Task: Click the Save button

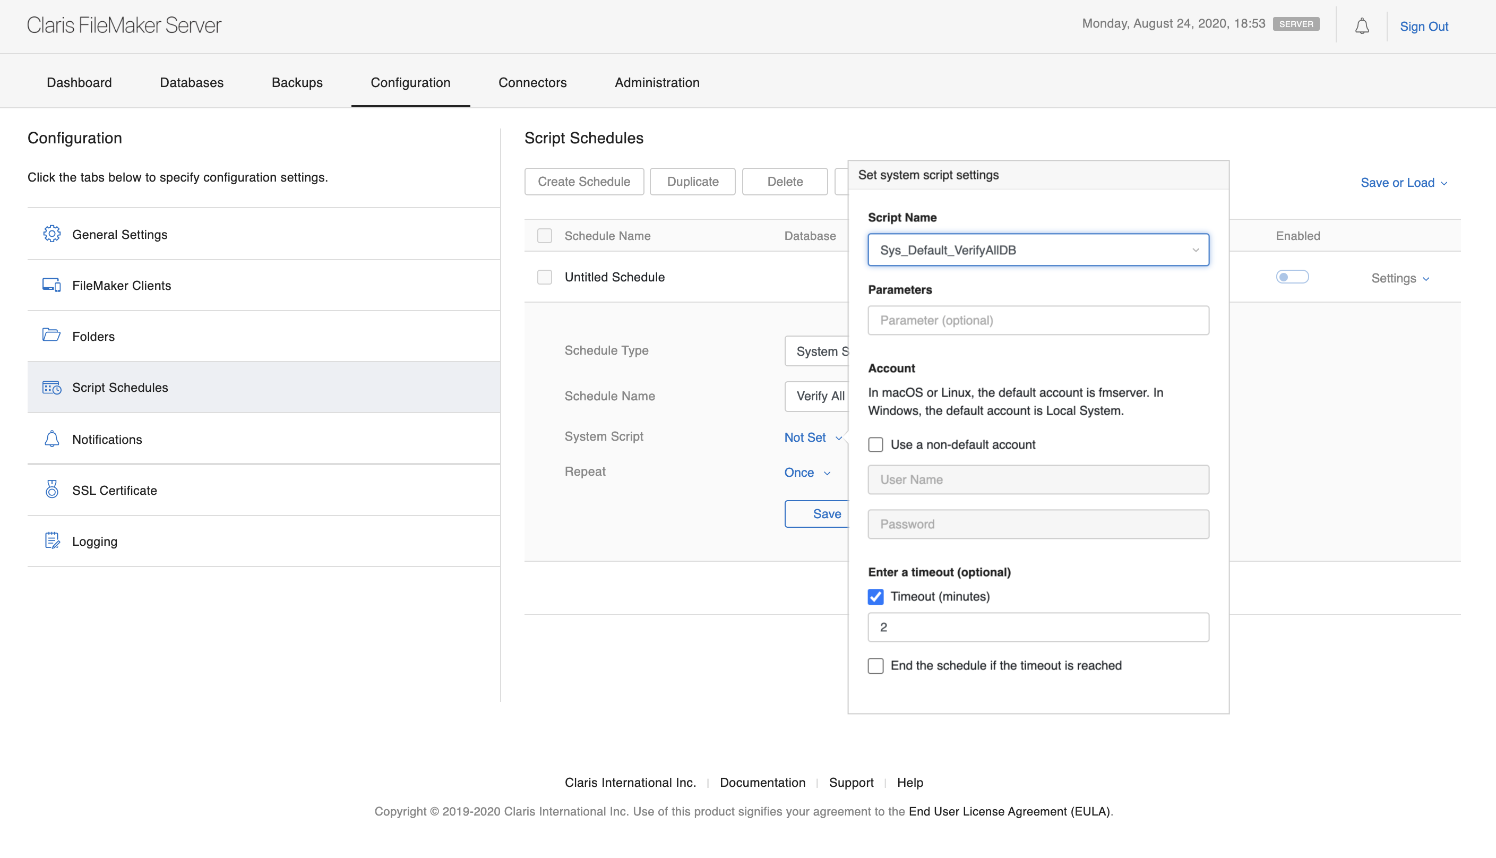Action: pos(816,514)
